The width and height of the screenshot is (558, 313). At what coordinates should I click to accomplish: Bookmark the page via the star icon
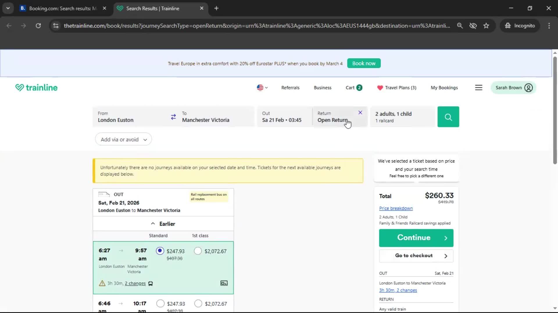[x=486, y=26]
